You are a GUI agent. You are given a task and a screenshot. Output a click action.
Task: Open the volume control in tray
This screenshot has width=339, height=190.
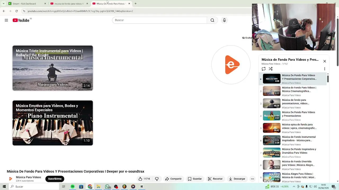(315, 187)
